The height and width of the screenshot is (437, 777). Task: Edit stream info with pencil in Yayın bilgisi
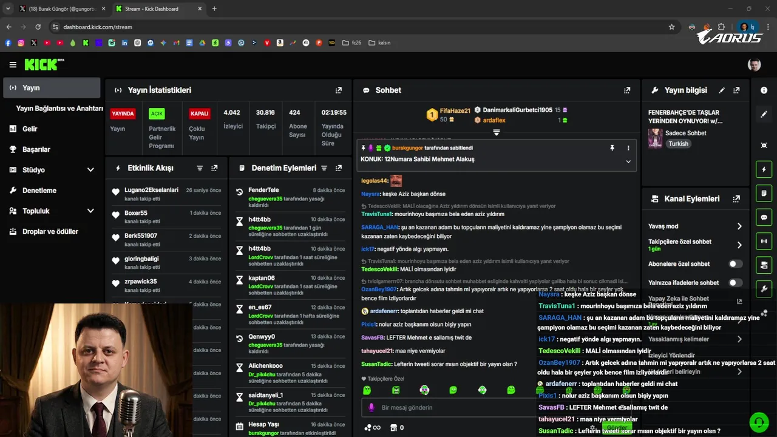coord(722,90)
